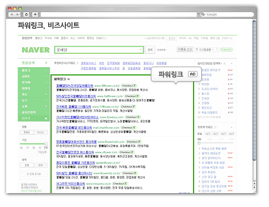Select 전체 under 영역 in left panel
This screenshot has height=207, width=269.
[27, 165]
